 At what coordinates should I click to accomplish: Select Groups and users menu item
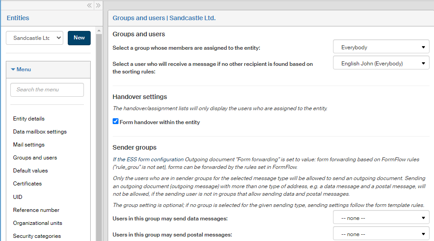35,158
